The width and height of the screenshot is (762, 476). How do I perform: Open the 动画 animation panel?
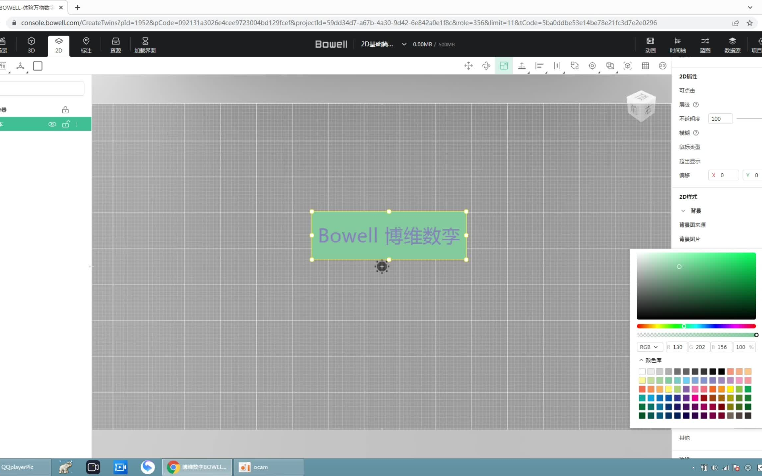[x=650, y=45]
